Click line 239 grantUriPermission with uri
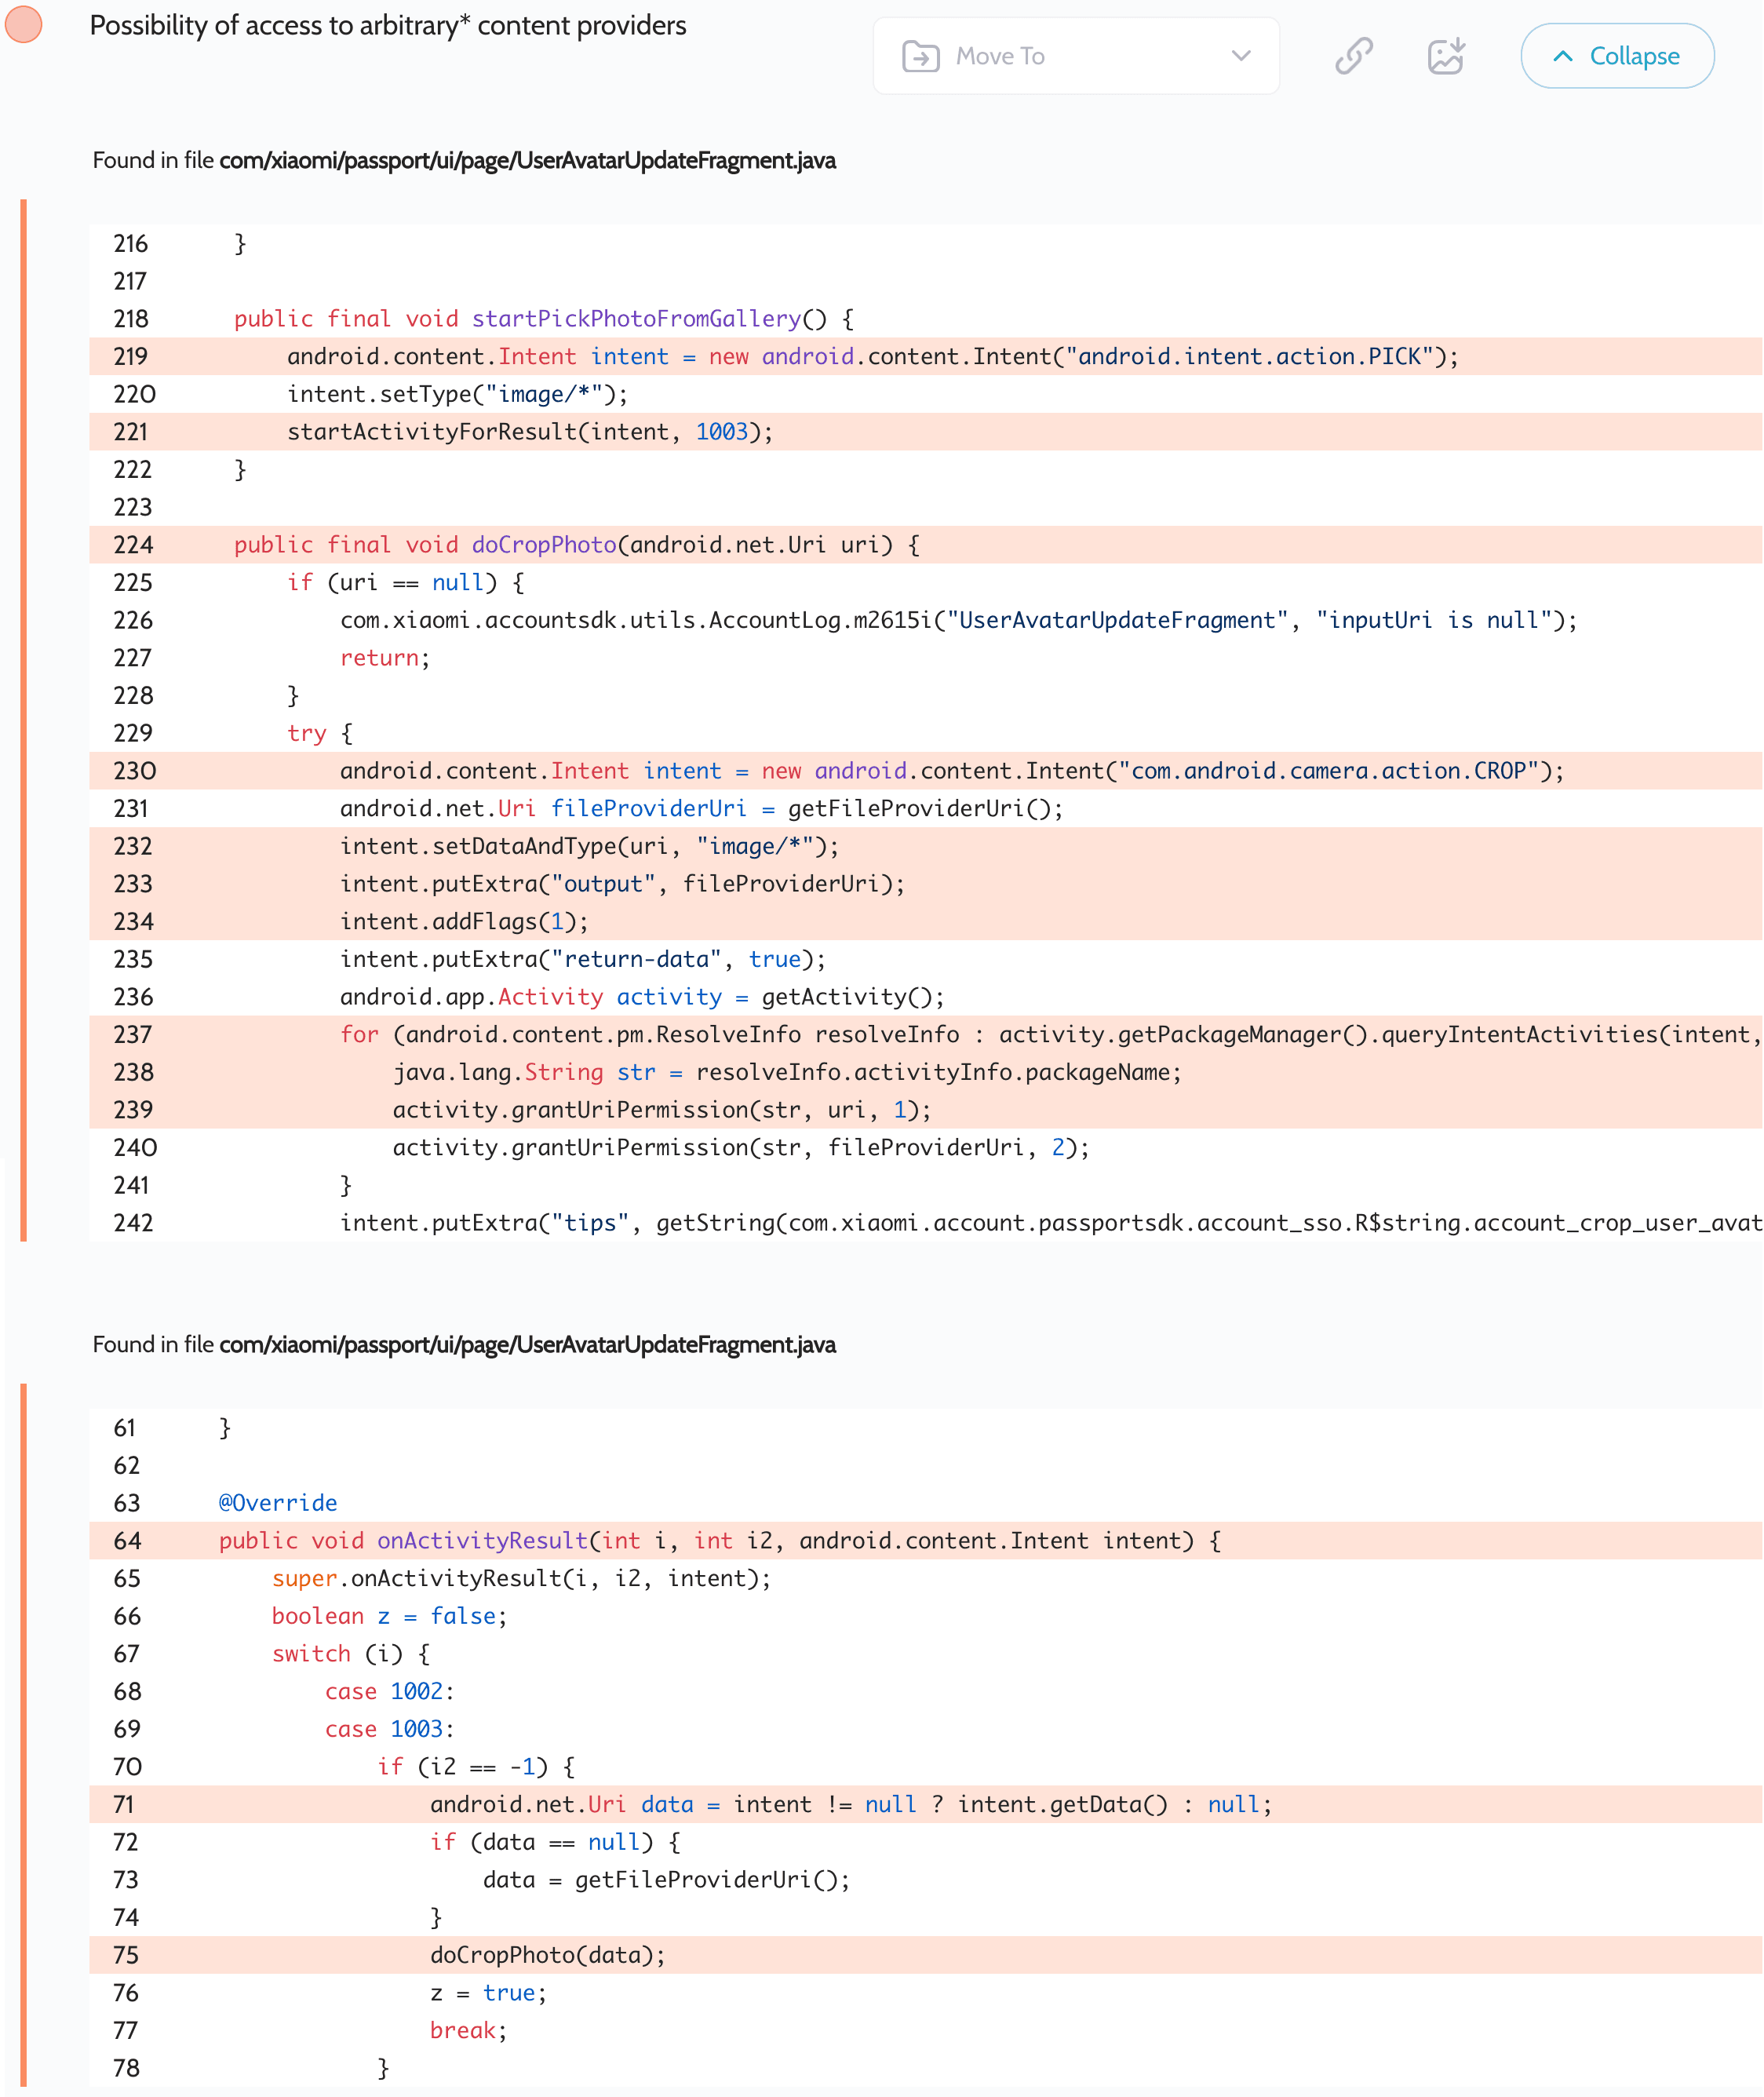The width and height of the screenshot is (1764, 2097). (x=661, y=1110)
